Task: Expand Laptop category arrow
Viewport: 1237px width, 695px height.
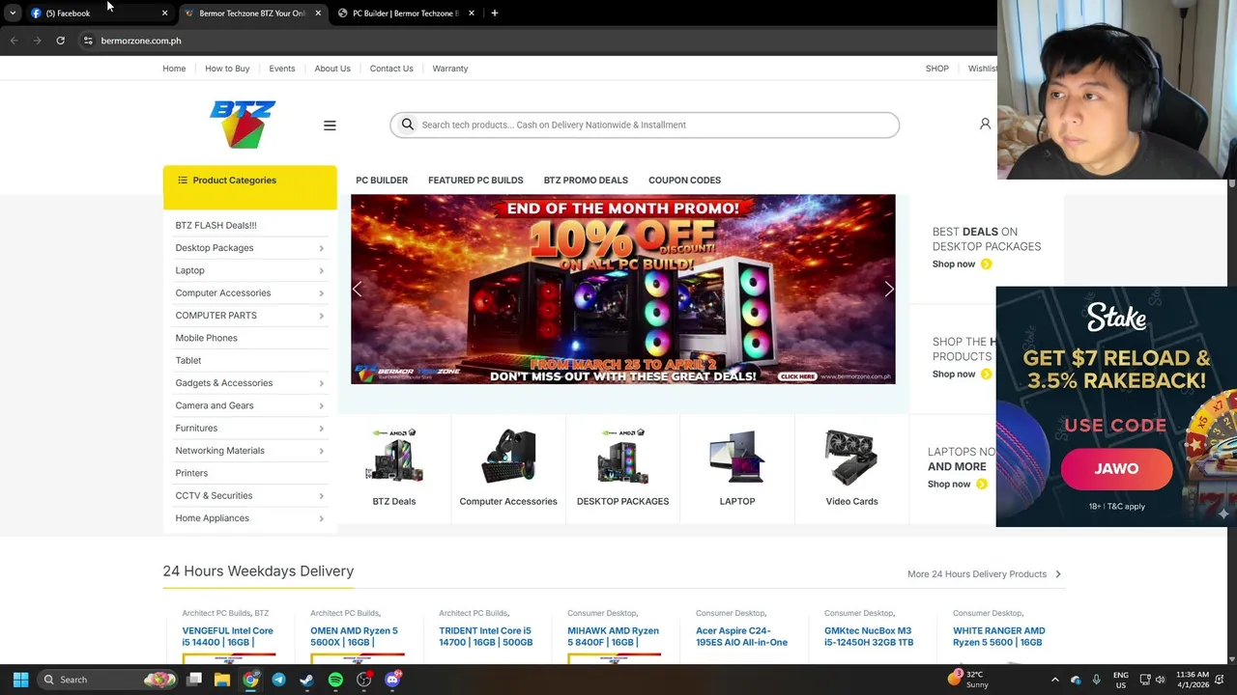Action: [x=321, y=271]
